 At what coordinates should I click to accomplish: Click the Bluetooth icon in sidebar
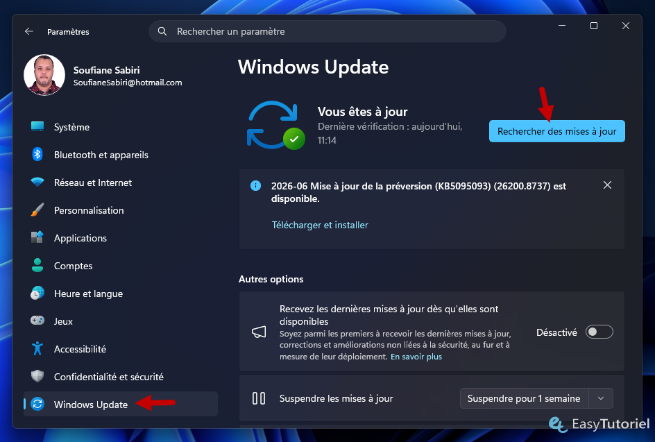point(37,155)
